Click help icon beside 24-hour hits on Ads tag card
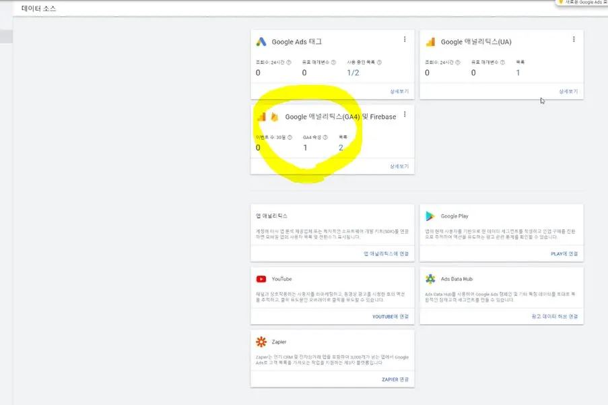The width and height of the screenshot is (608, 405). pyautogui.click(x=288, y=62)
